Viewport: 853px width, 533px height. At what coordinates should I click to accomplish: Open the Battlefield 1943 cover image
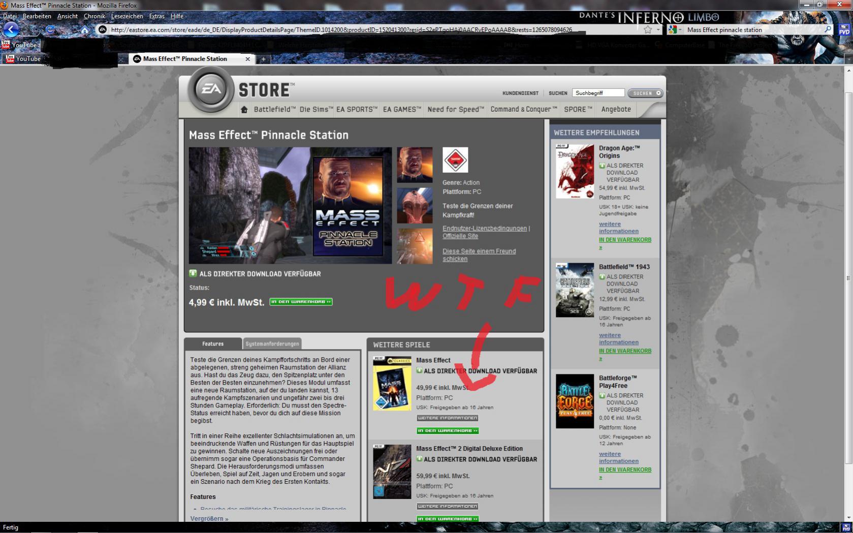point(575,290)
